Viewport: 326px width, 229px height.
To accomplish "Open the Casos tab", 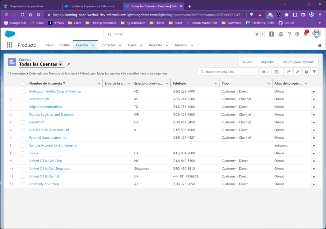I will [x=132, y=45].
